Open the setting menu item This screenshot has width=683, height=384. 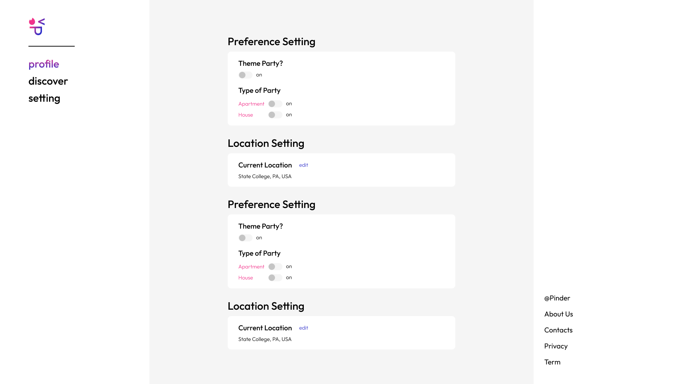pos(44,98)
